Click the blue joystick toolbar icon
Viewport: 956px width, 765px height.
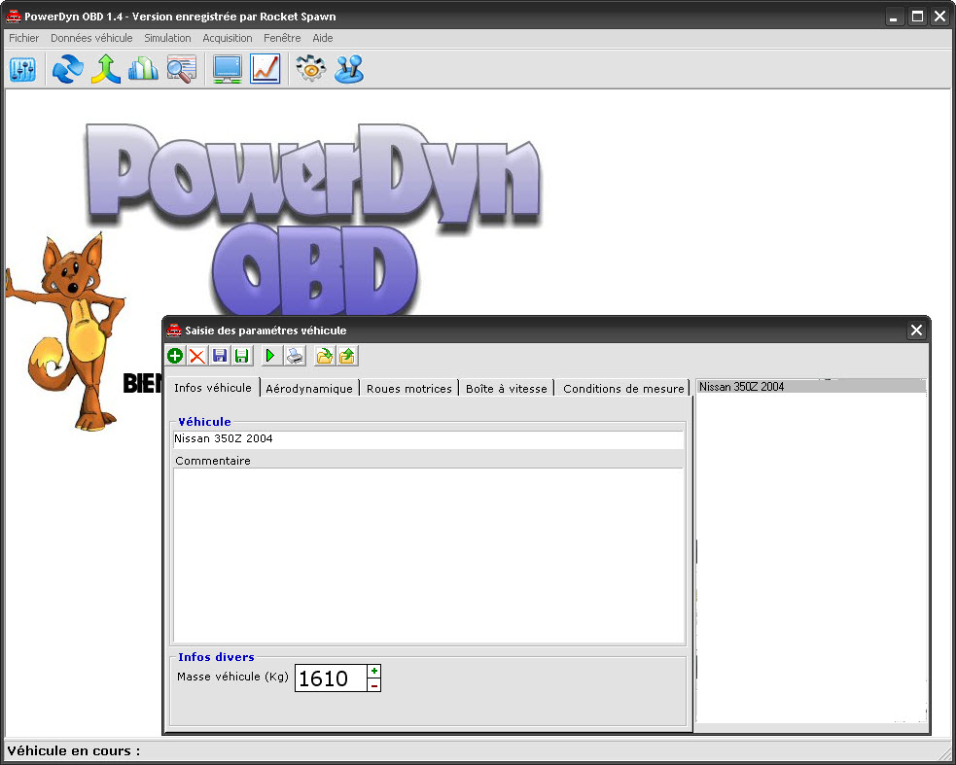tap(349, 69)
